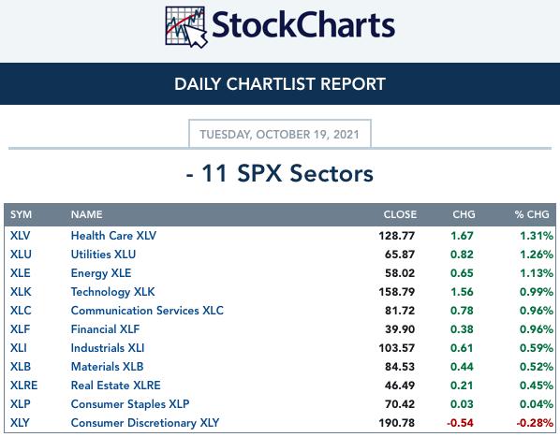
Task: Select the XLU ticker symbol
Action: [x=21, y=255]
